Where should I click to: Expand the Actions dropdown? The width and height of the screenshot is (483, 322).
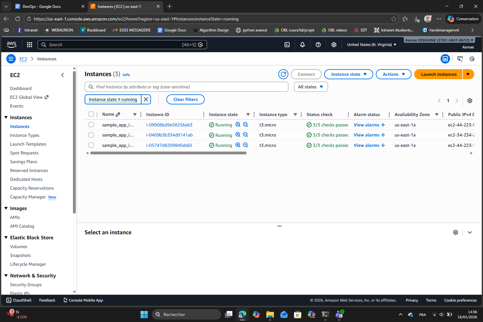[x=393, y=74]
